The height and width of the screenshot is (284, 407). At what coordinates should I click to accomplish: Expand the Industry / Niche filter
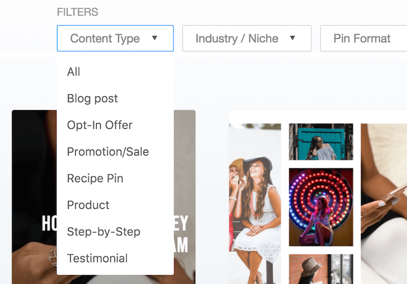[247, 38]
